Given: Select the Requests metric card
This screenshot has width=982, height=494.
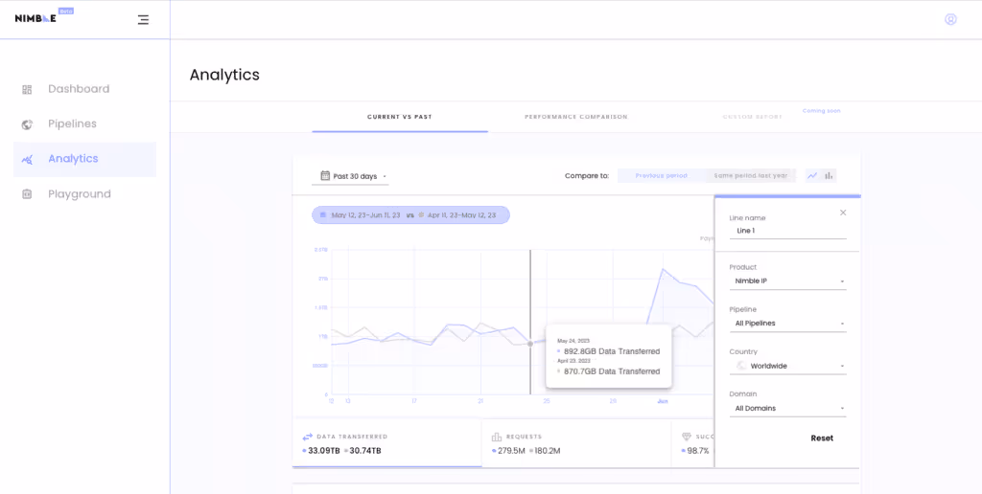Looking at the screenshot, I should 576,443.
